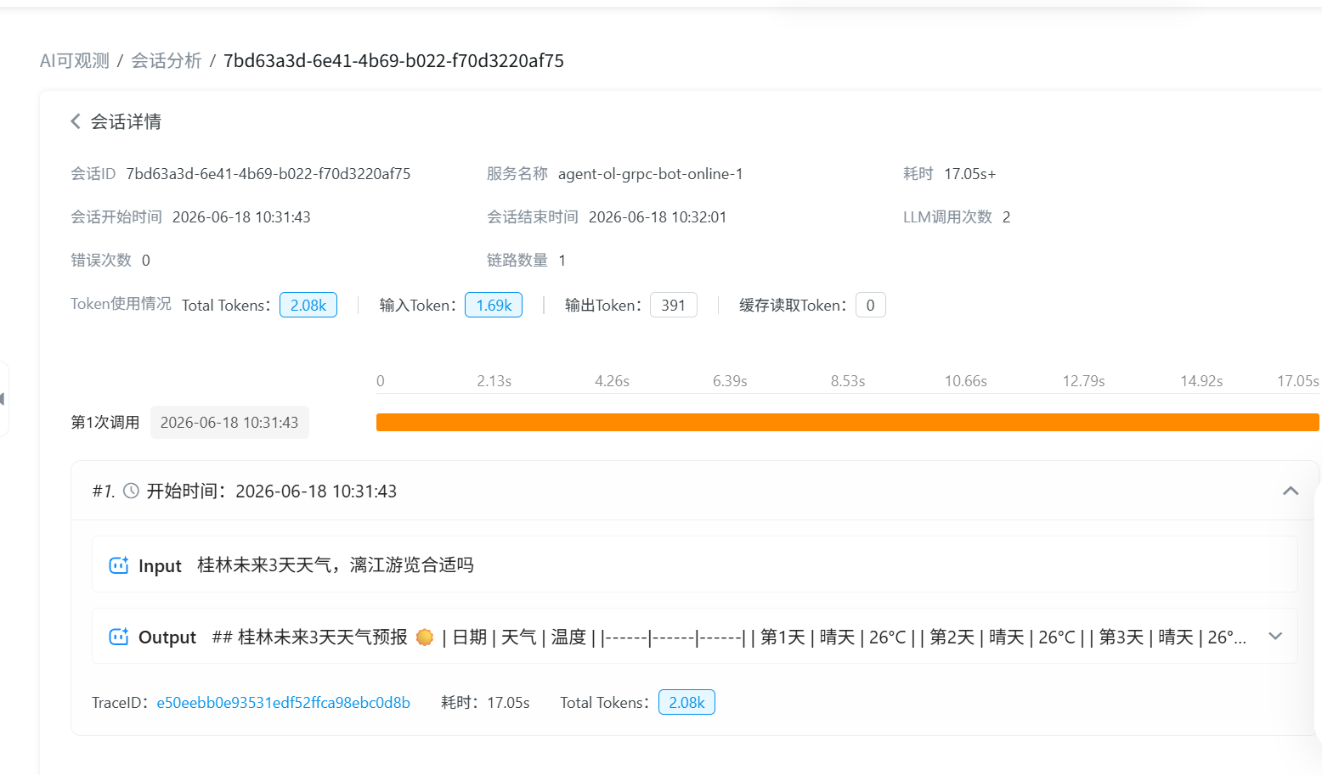Go back using the arrow beside 会话详情
The height and width of the screenshot is (775, 1322).
76,121
